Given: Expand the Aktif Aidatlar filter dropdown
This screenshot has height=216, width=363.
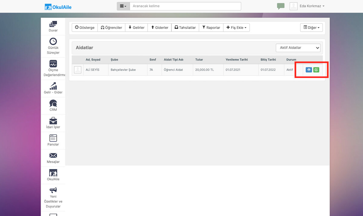Looking at the screenshot, I should [x=298, y=48].
